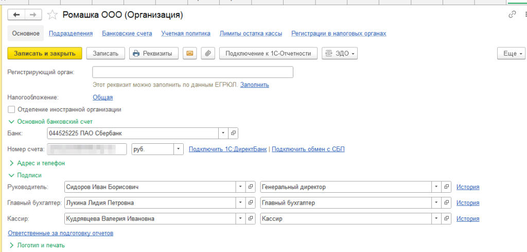527x252 pixels.
Task: Go forward with the right arrow button
Action: [x=33, y=15]
